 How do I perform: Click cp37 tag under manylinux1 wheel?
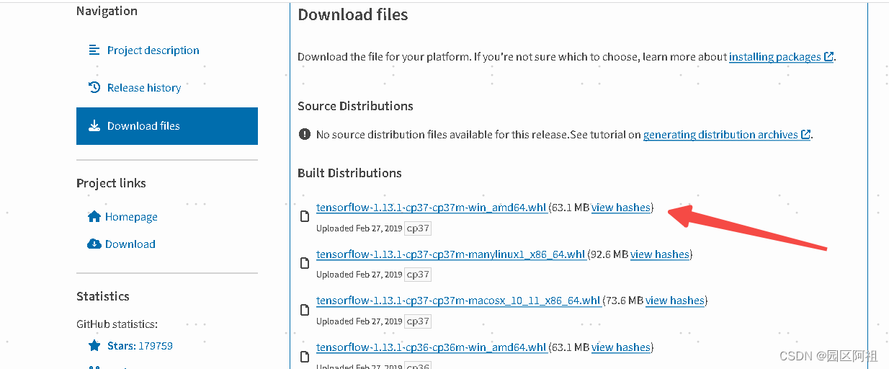[x=418, y=275]
